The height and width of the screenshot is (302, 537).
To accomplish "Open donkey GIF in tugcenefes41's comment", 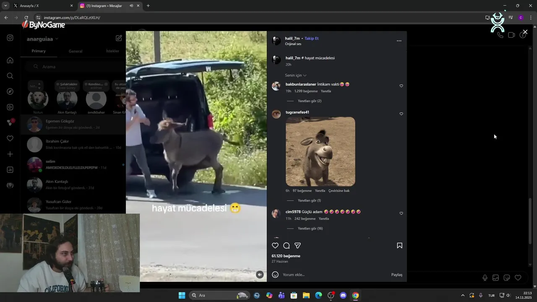I will (x=321, y=151).
